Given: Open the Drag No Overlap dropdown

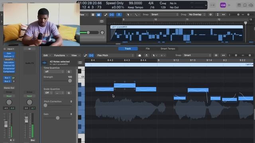Looking at the screenshot, I should point(197,15).
